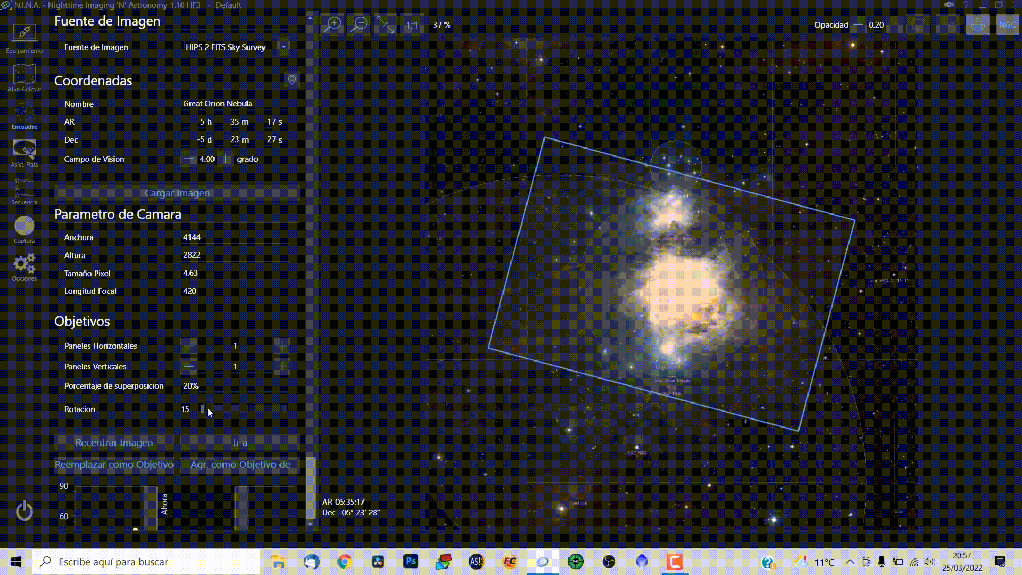Open ASI Studio from taskbar
The width and height of the screenshot is (1022, 575).
[476, 562]
